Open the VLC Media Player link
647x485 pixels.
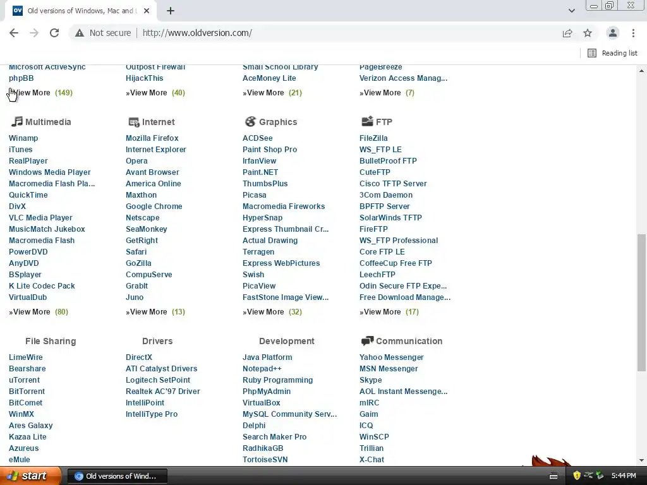pos(40,218)
